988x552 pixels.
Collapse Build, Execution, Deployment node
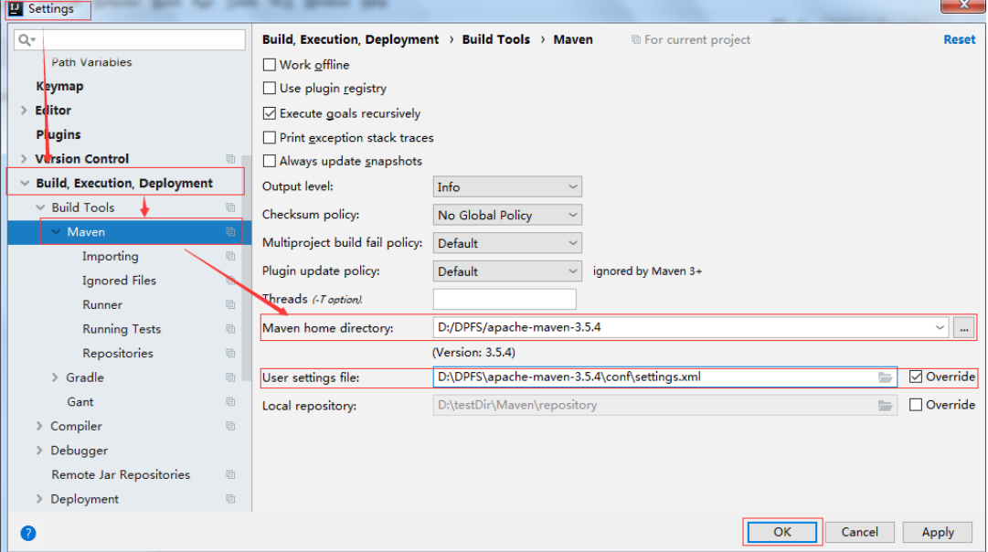coord(25,184)
